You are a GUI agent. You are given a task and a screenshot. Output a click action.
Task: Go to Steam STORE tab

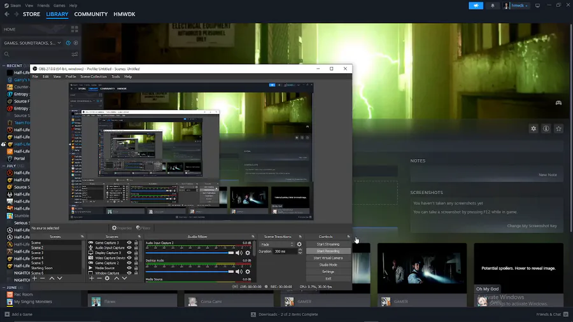31,14
